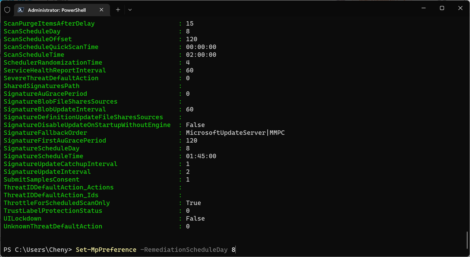This screenshot has width=470, height=257.
Task: Maximize the terminal window
Action: point(442,8)
